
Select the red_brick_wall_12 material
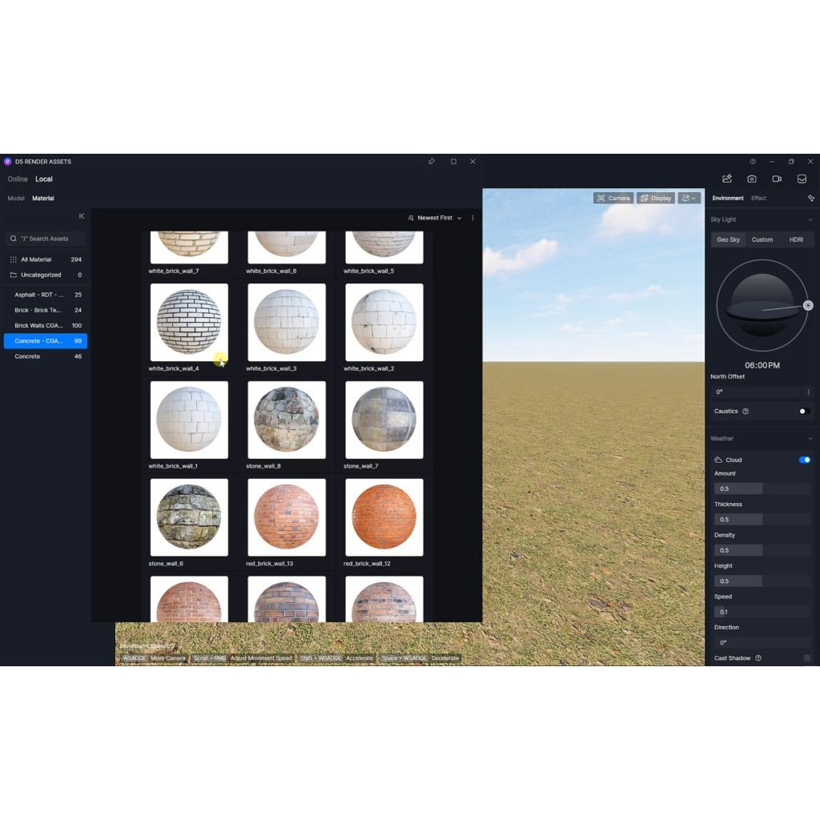[x=384, y=518]
